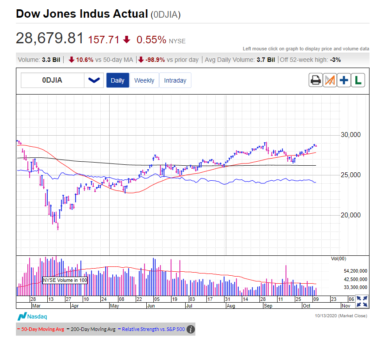This screenshot has height=338, width=381.
Task: Click the 50-Day Moving Avg legend entry
Action: point(41,329)
